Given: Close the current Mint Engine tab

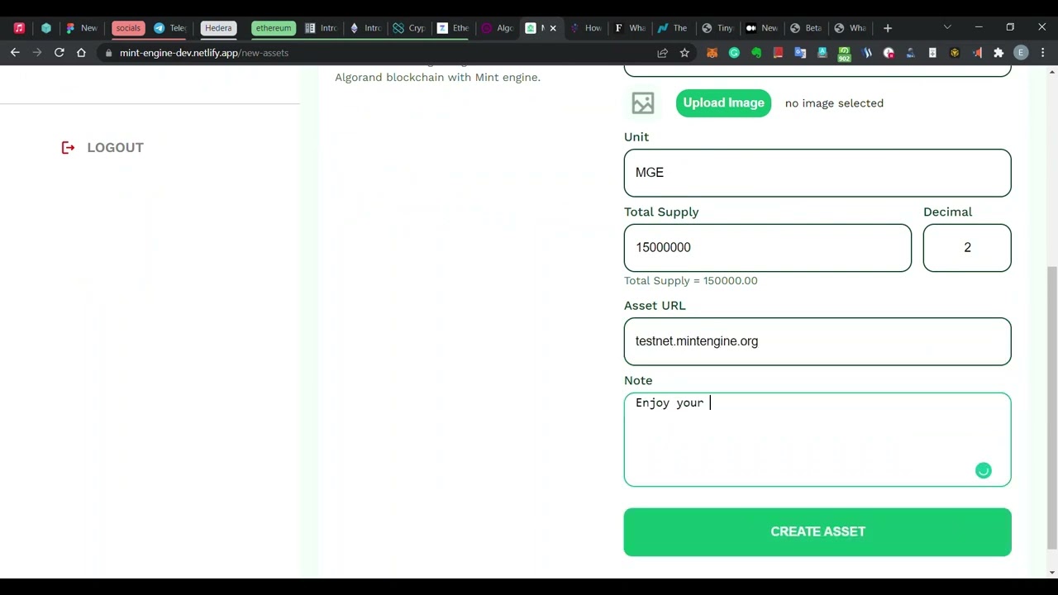Looking at the screenshot, I should [553, 28].
